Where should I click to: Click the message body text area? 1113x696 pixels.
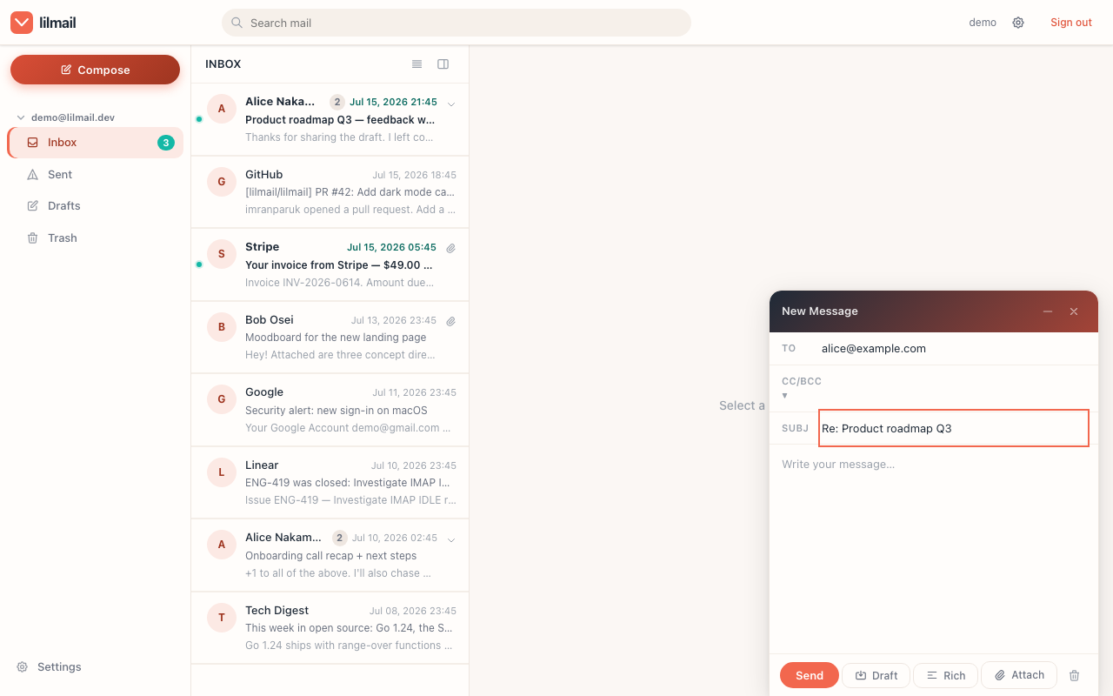click(934, 551)
